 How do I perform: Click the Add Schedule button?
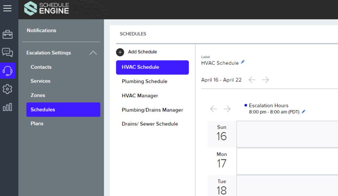pos(137,52)
